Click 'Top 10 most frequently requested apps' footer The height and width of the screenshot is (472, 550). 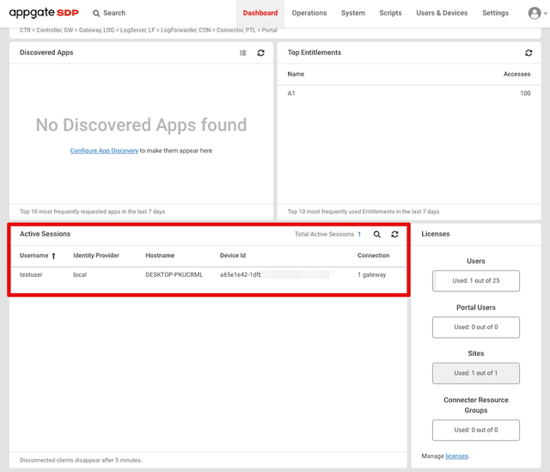click(92, 211)
